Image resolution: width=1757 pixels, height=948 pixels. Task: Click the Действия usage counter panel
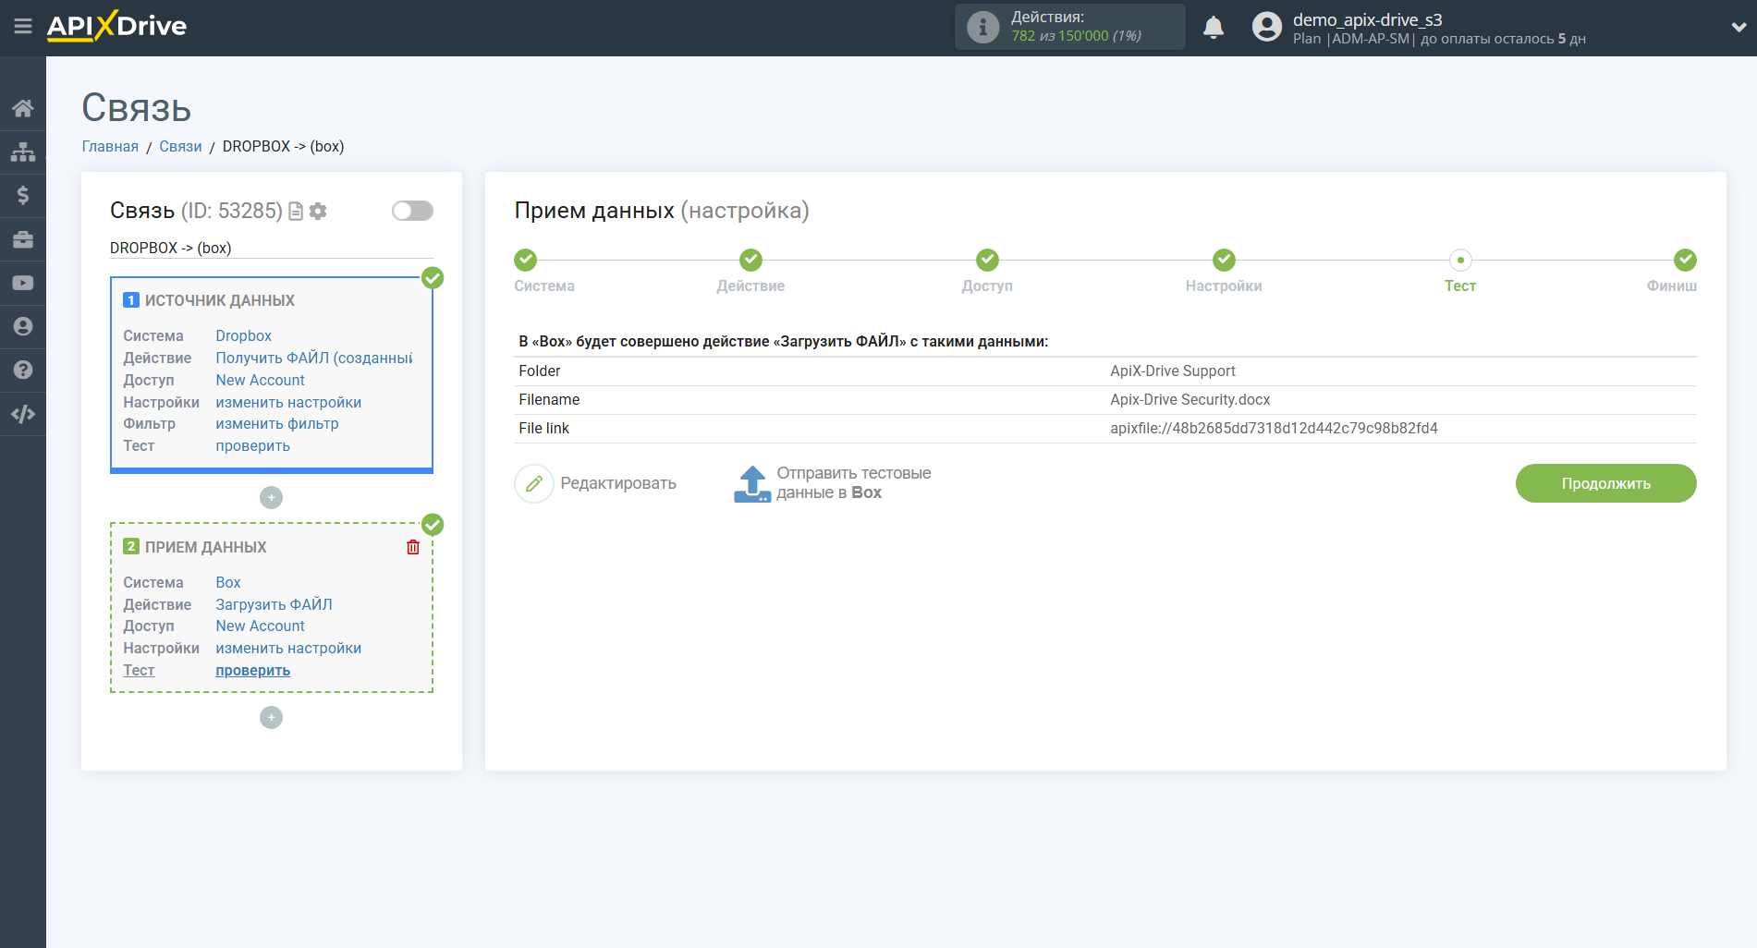point(1069,27)
